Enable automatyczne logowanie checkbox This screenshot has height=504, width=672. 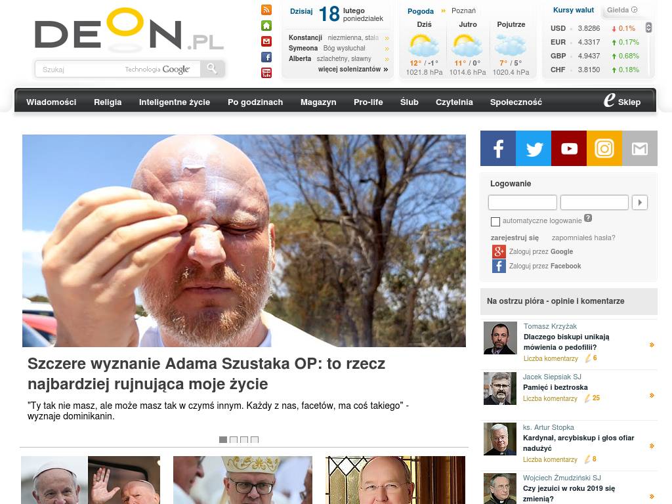click(495, 221)
